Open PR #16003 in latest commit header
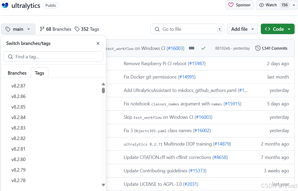This screenshot has height=191, width=298. (176, 48)
